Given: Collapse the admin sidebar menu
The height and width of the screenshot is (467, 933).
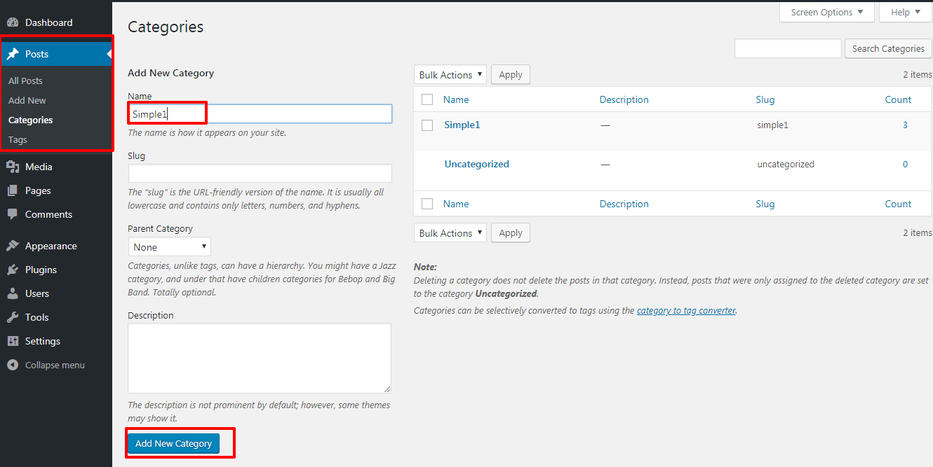Looking at the screenshot, I should pos(46,365).
